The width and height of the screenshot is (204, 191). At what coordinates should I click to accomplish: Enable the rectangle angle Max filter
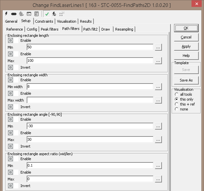11,133
